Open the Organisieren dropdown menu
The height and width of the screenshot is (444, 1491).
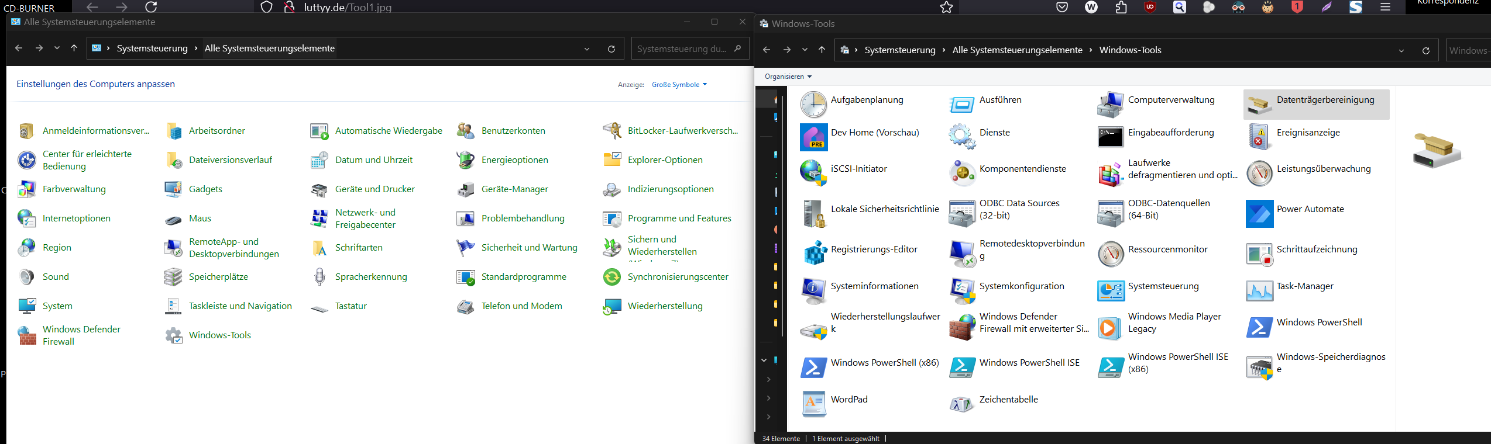[788, 77]
